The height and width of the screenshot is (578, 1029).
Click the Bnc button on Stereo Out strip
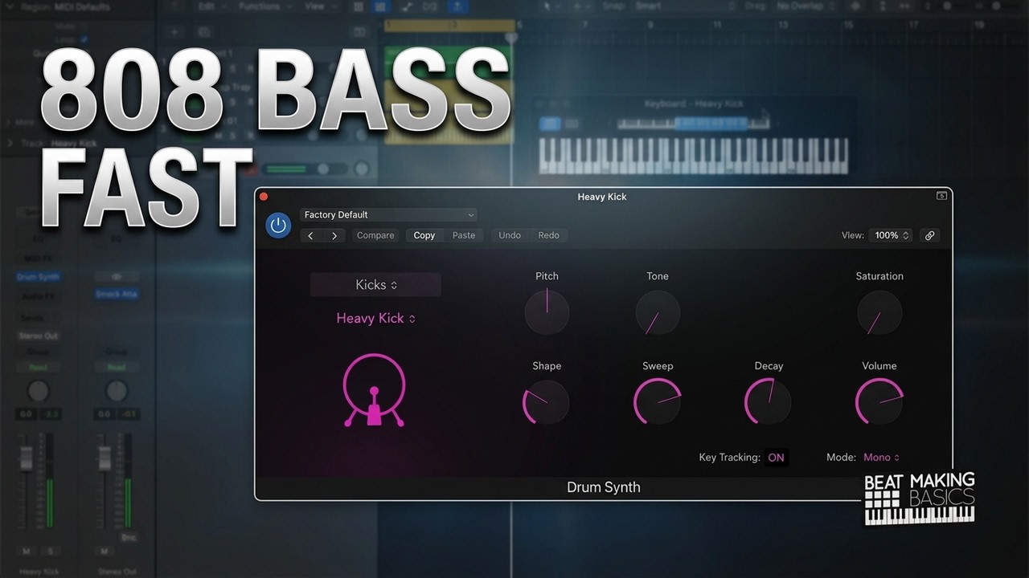point(128,537)
